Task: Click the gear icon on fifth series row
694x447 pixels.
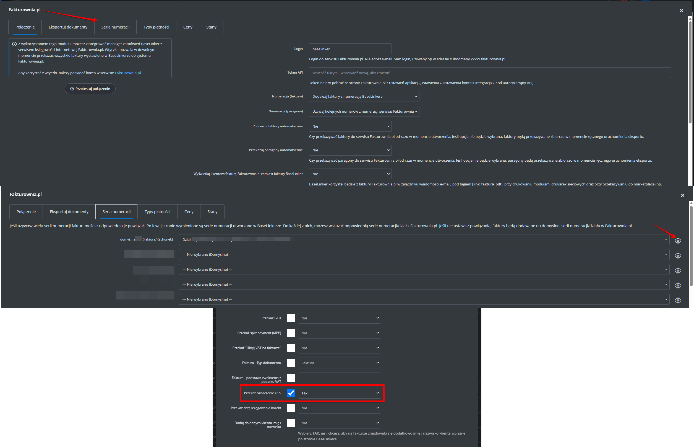Action: [678, 300]
